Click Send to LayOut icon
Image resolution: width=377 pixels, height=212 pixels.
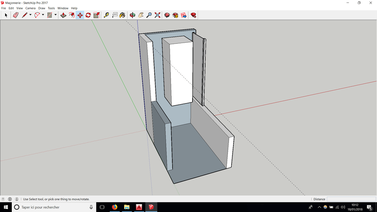point(184,15)
